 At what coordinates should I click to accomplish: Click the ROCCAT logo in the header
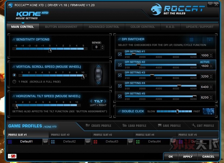[x=178, y=9]
